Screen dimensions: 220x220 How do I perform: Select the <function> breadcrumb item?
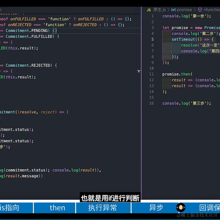(211, 10)
